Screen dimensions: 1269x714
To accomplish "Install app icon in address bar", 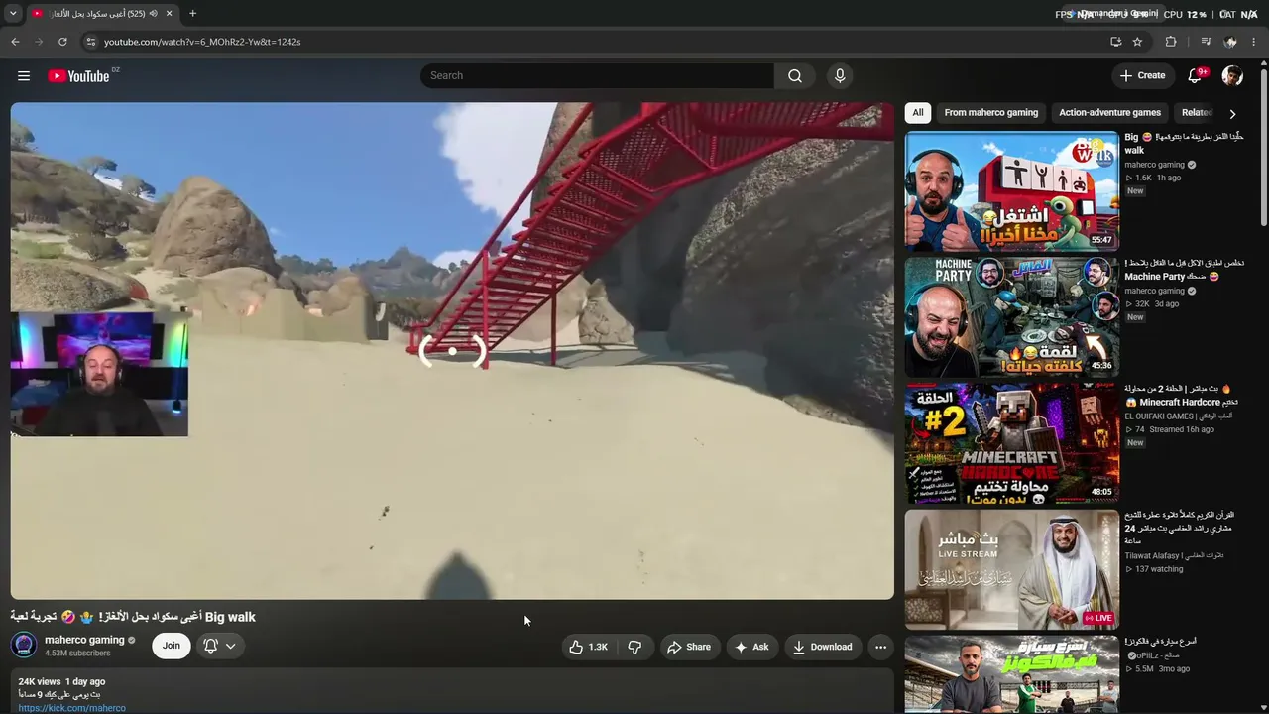I will point(1116,42).
